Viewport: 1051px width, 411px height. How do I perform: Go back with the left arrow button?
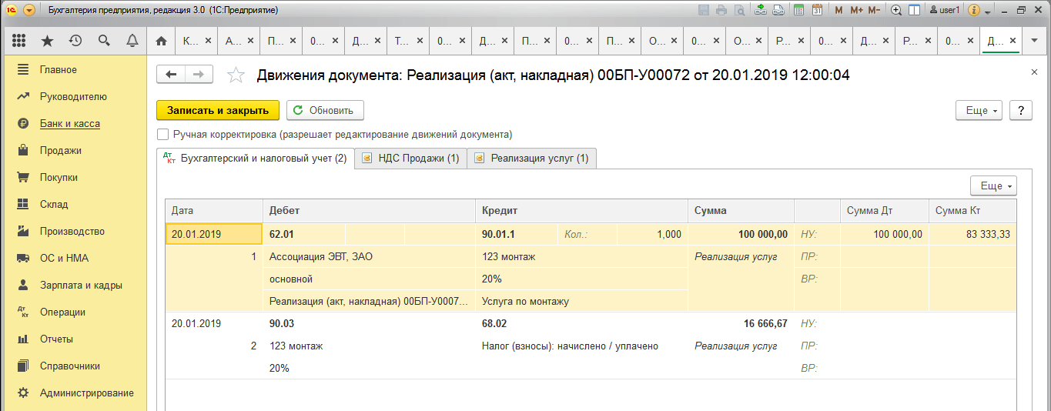tap(171, 74)
